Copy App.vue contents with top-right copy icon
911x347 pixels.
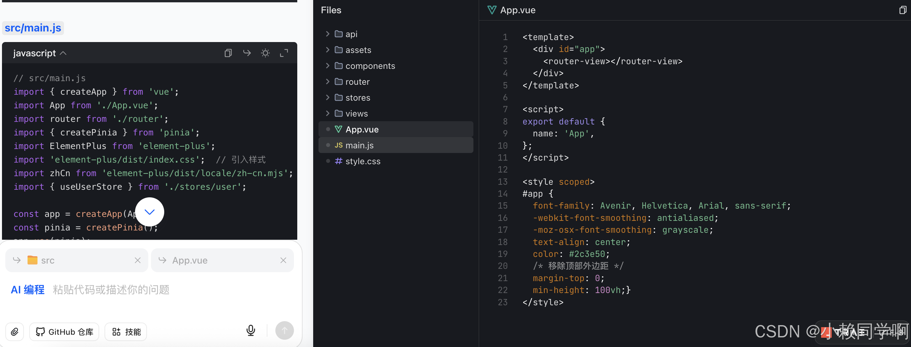(x=902, y=10)
